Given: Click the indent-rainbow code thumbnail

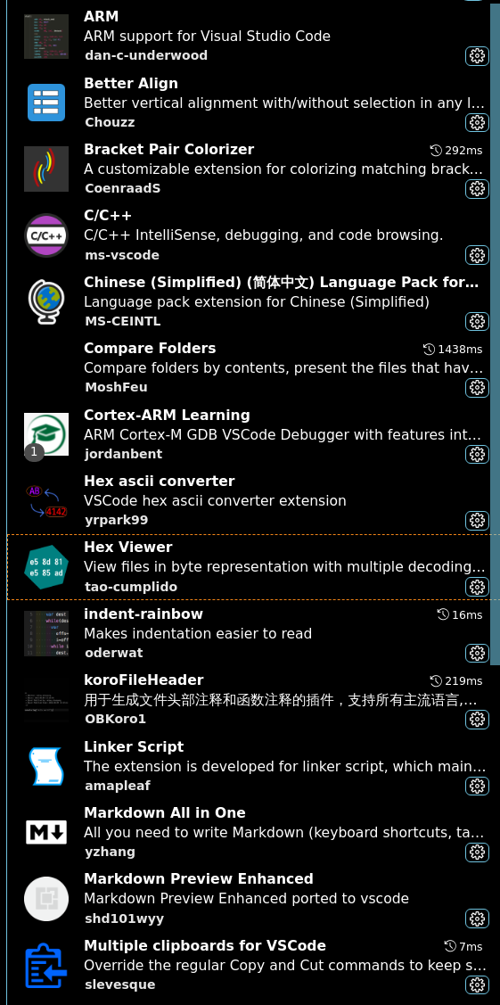Looking at the screenshot, I should [x=46, y=633].
